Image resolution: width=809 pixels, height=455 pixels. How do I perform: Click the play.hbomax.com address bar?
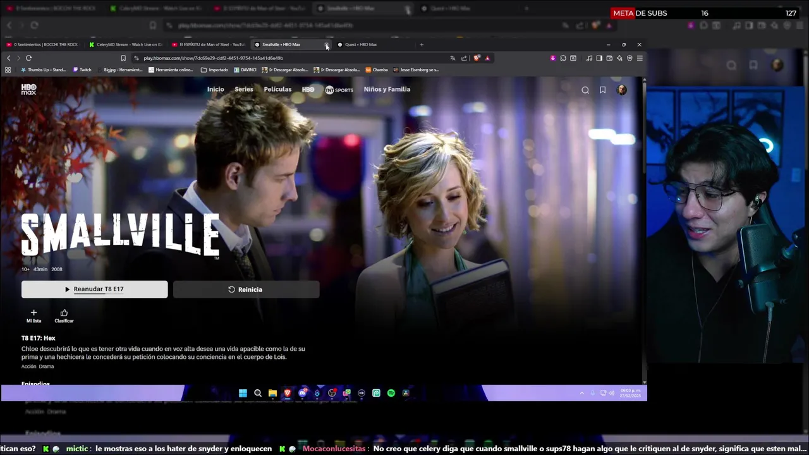click(291, 58)
